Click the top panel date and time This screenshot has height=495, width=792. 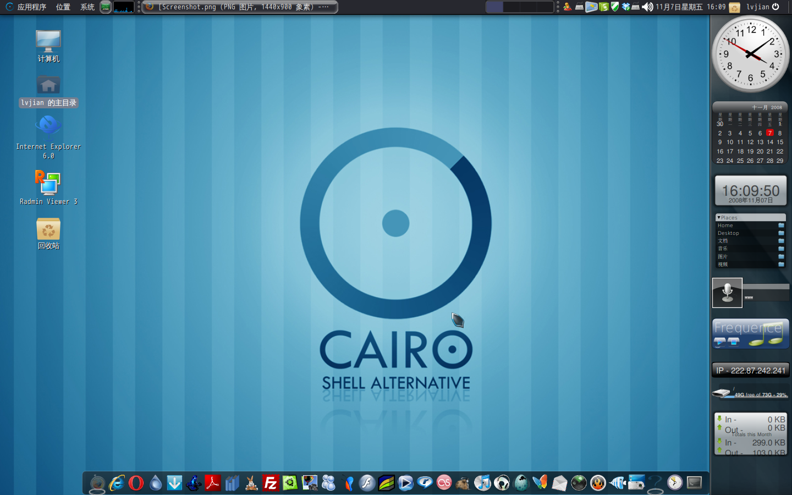click(x=690, y=7)
